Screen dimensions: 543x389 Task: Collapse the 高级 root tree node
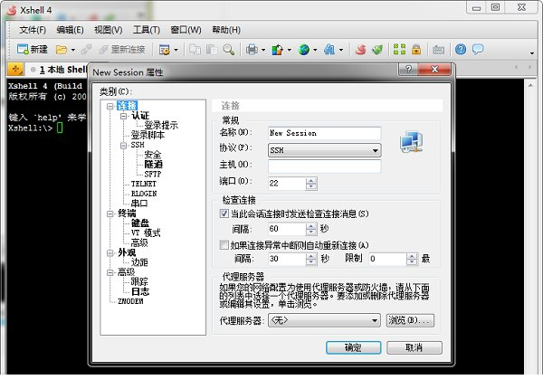tap(110, 272)
